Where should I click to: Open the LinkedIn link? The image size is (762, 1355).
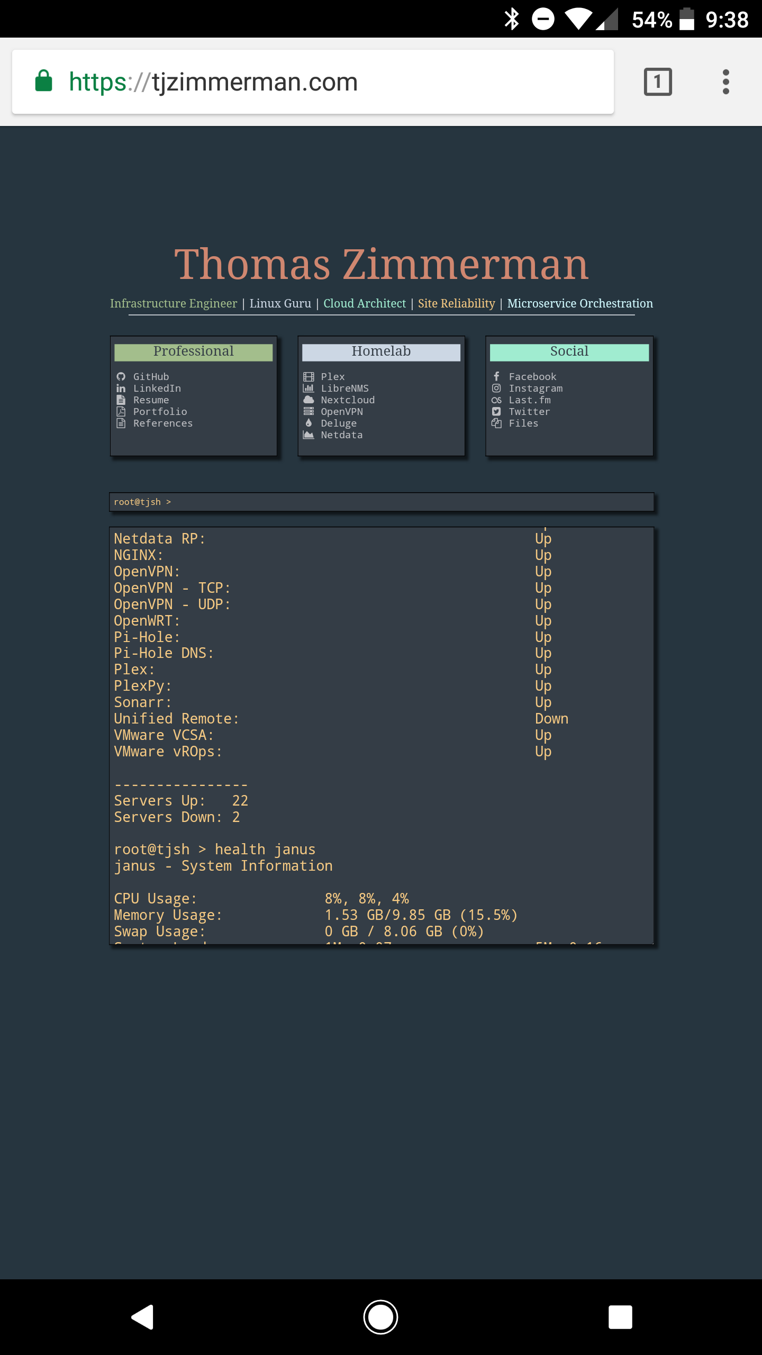coord(157,388)
